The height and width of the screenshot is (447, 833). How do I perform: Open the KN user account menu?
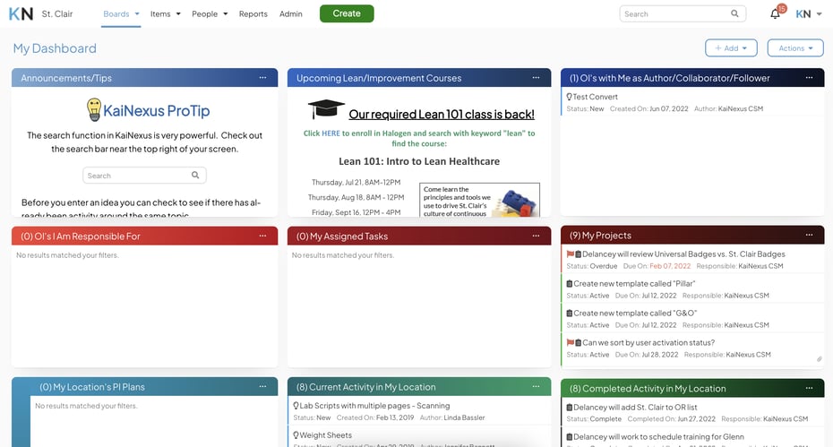tap(809, 14)
